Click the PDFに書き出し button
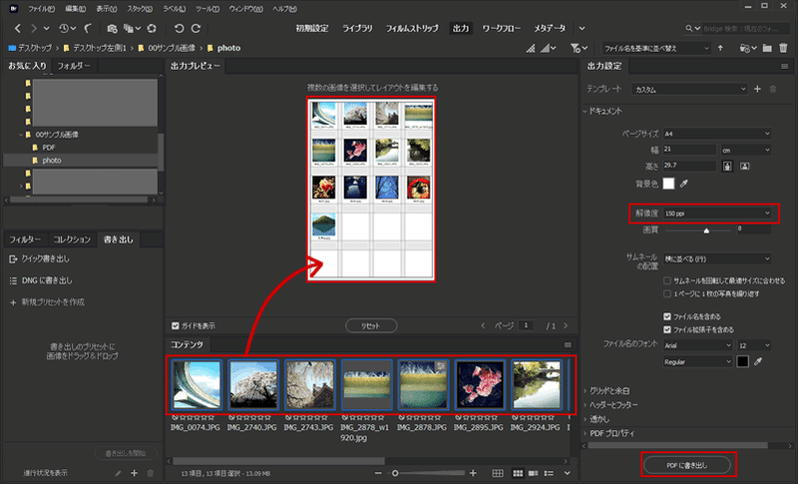The width and height of the screenshot is (798, 484). tap(686, 465)
